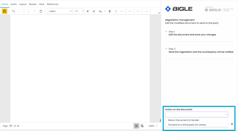Click the Cut scissors icon

coord(28,11)
